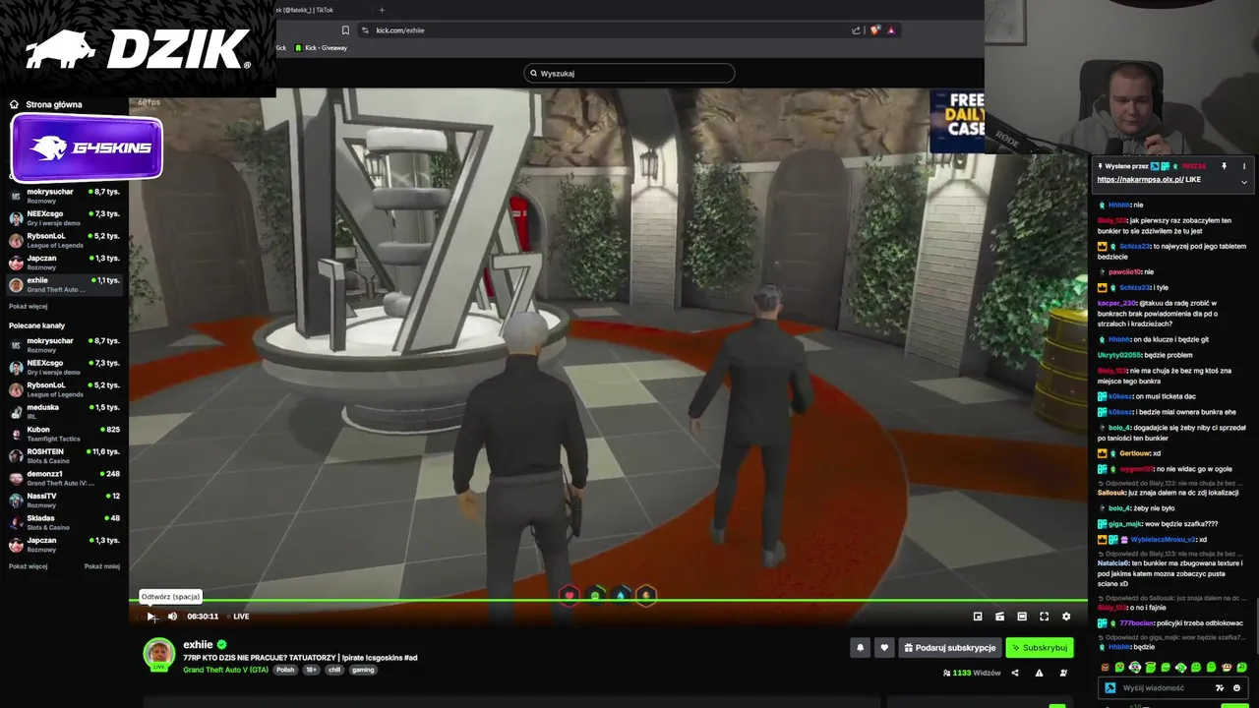The height and width of the screenshot is (708, 1259).
Task: Expand followed list with Pokaż więcej
Action: tap(28, 306)
